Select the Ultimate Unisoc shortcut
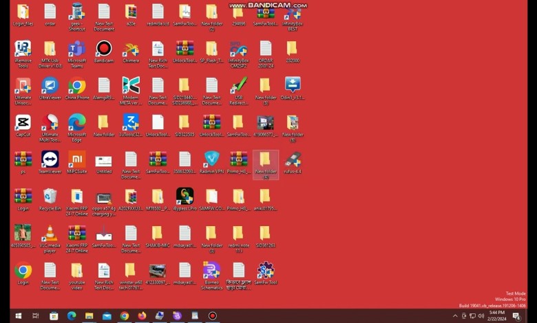 click(23, 91)
